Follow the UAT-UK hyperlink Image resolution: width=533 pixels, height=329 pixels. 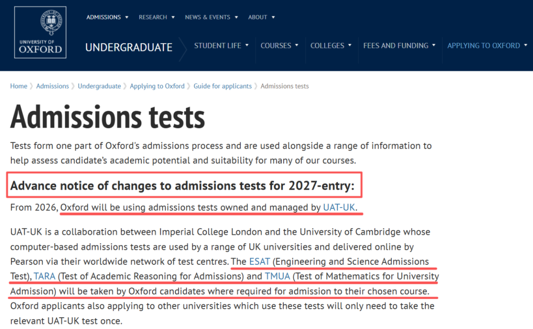339,207
